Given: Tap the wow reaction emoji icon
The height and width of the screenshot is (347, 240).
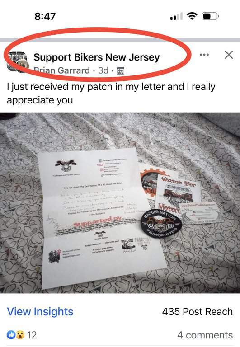Looking at the screenshot, I should [x=20, y=335].
